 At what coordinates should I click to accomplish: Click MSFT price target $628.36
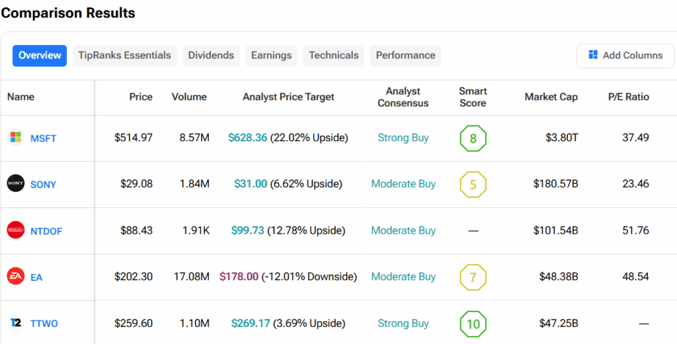[x=248, y=138]
